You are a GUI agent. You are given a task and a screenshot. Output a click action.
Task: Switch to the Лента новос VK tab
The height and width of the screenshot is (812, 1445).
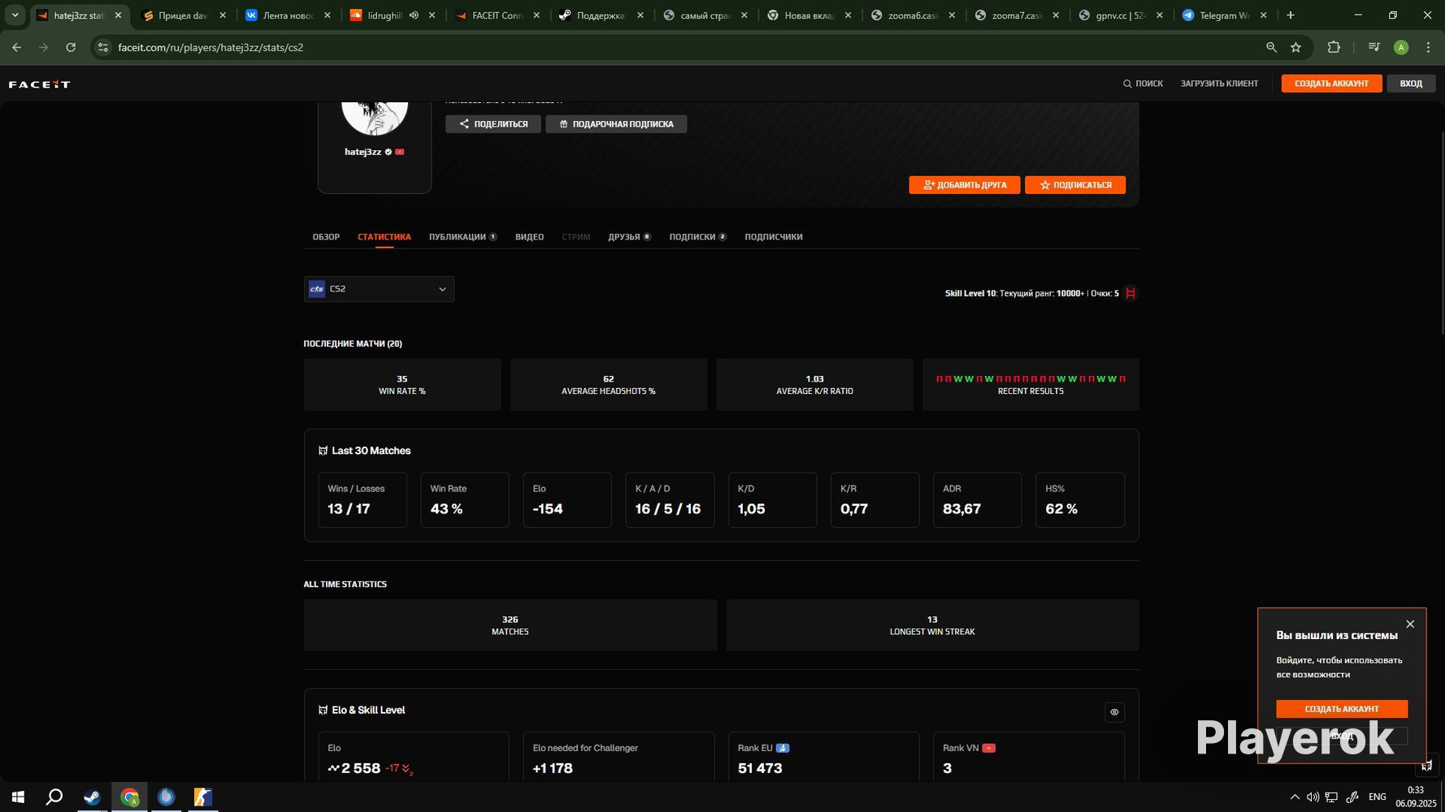click(x=288, y=15)
